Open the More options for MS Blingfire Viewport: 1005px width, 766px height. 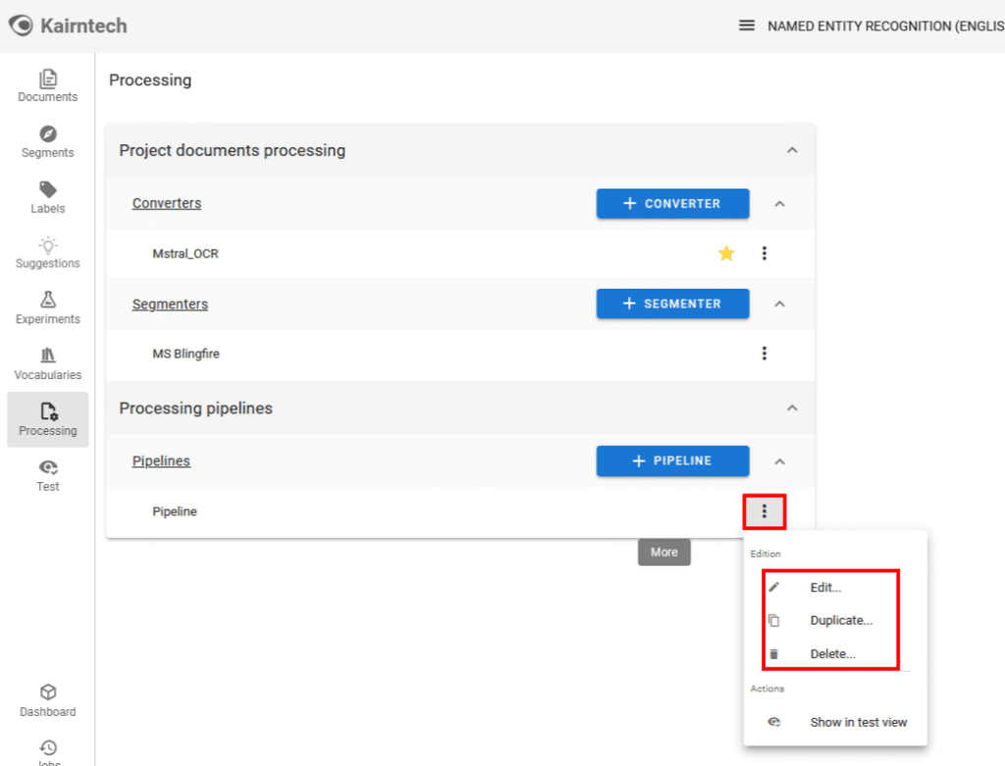(765, 354)
